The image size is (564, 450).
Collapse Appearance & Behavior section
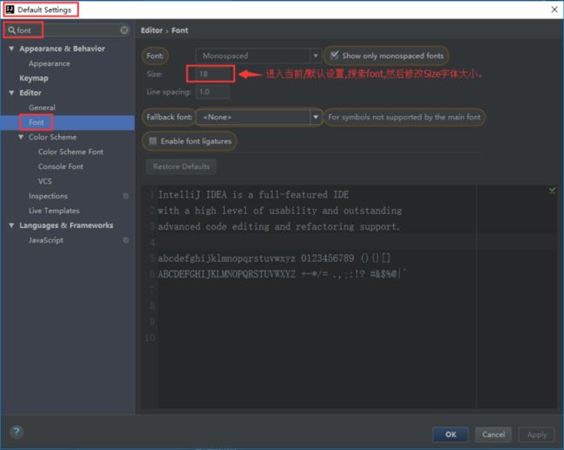[x=11, y=49]
